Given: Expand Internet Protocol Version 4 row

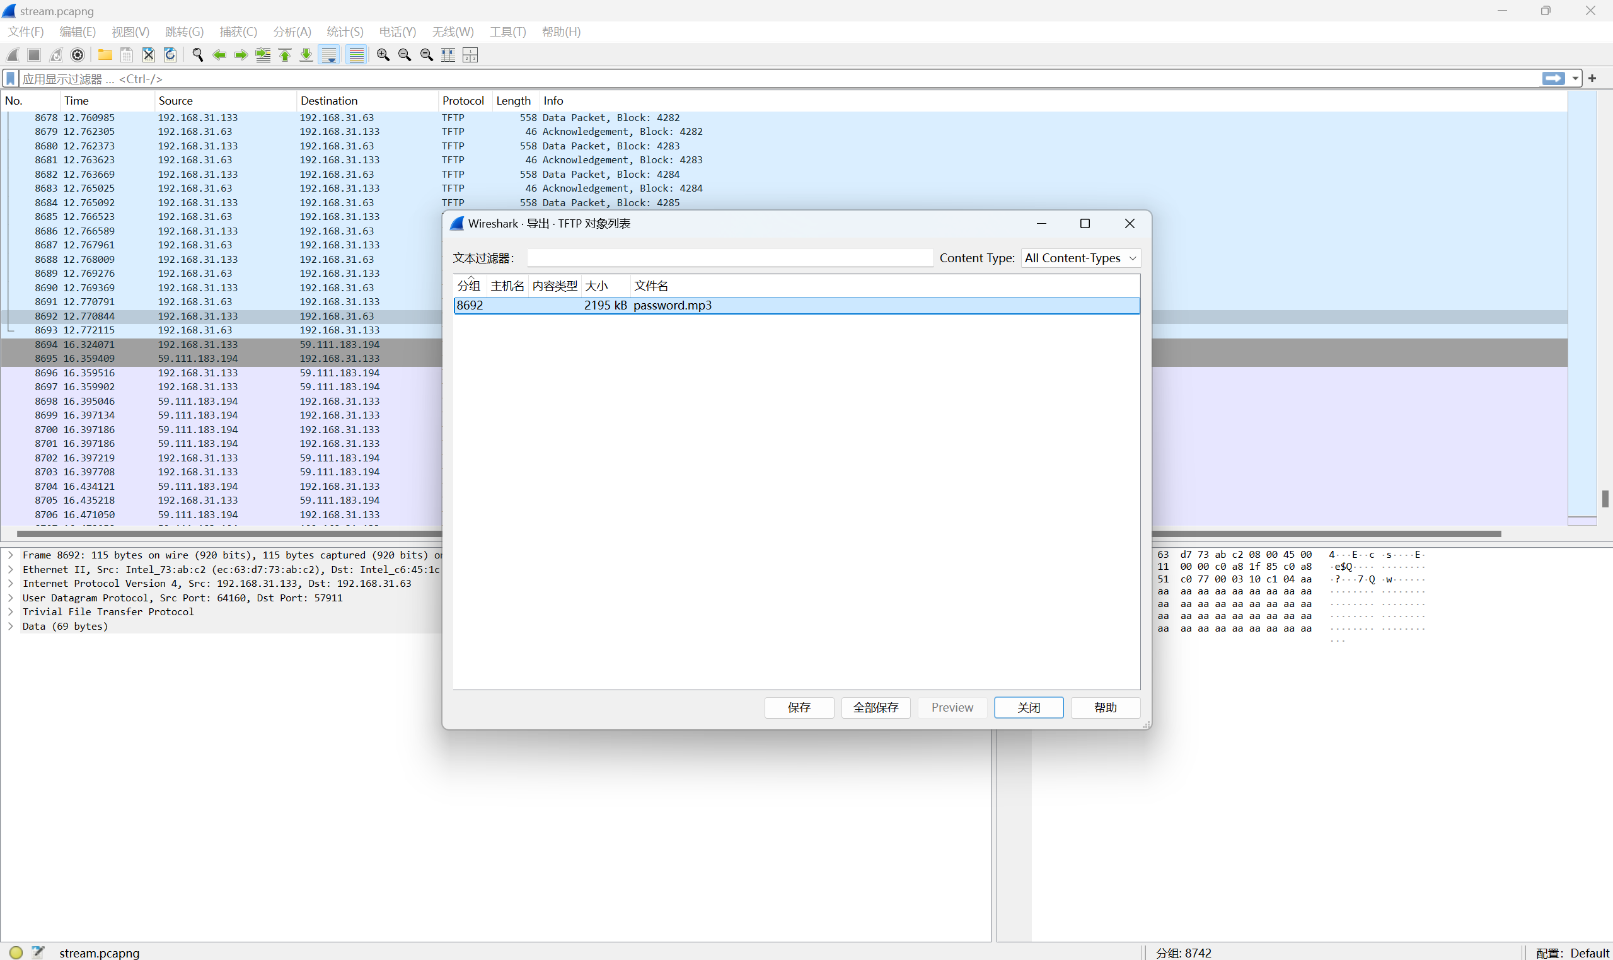Looking at the screenshot, I should [11, 584].
